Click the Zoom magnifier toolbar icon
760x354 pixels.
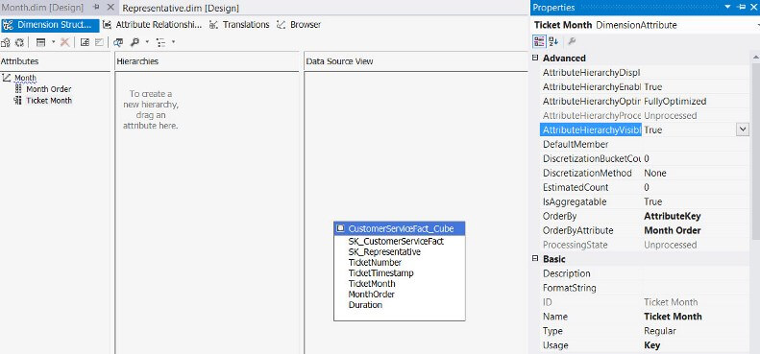click(135, 42)
